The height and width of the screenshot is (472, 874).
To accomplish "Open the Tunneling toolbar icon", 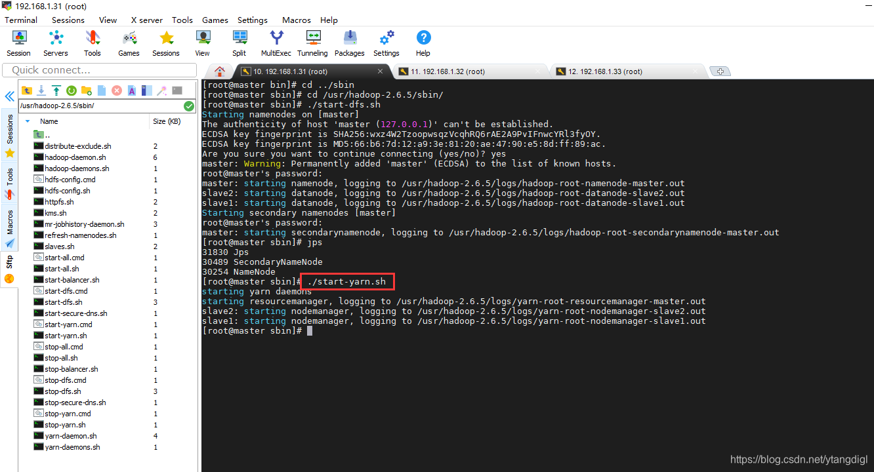I will (312, 43).
